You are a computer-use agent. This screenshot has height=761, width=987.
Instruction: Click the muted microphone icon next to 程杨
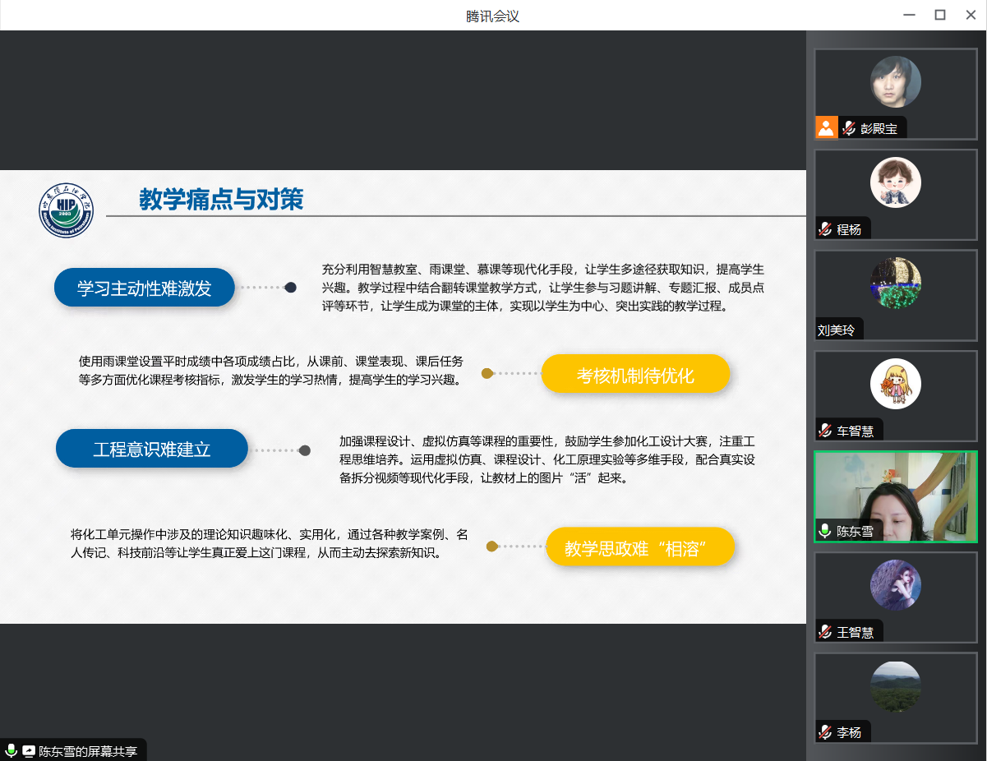tap(825, 229)
